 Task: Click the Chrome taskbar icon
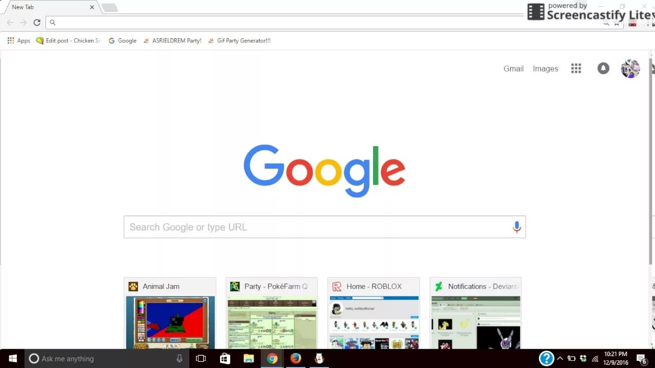[x=272, y=358]
